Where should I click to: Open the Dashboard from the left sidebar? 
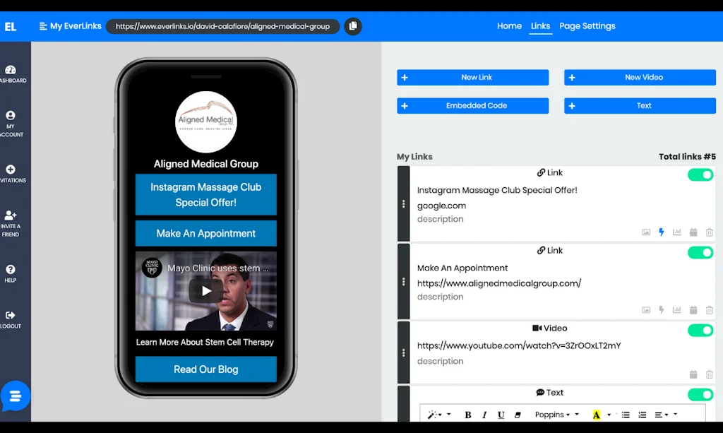pos(14,73)
